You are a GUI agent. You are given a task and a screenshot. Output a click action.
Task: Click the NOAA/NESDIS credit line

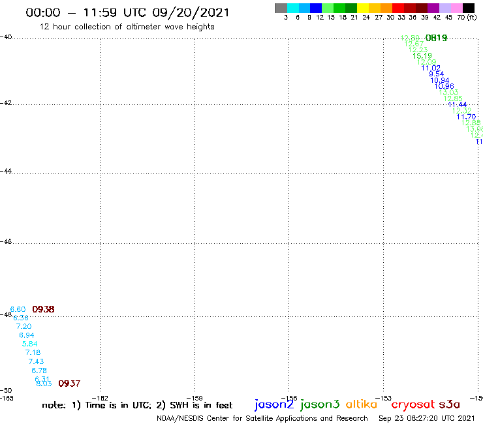262,418
